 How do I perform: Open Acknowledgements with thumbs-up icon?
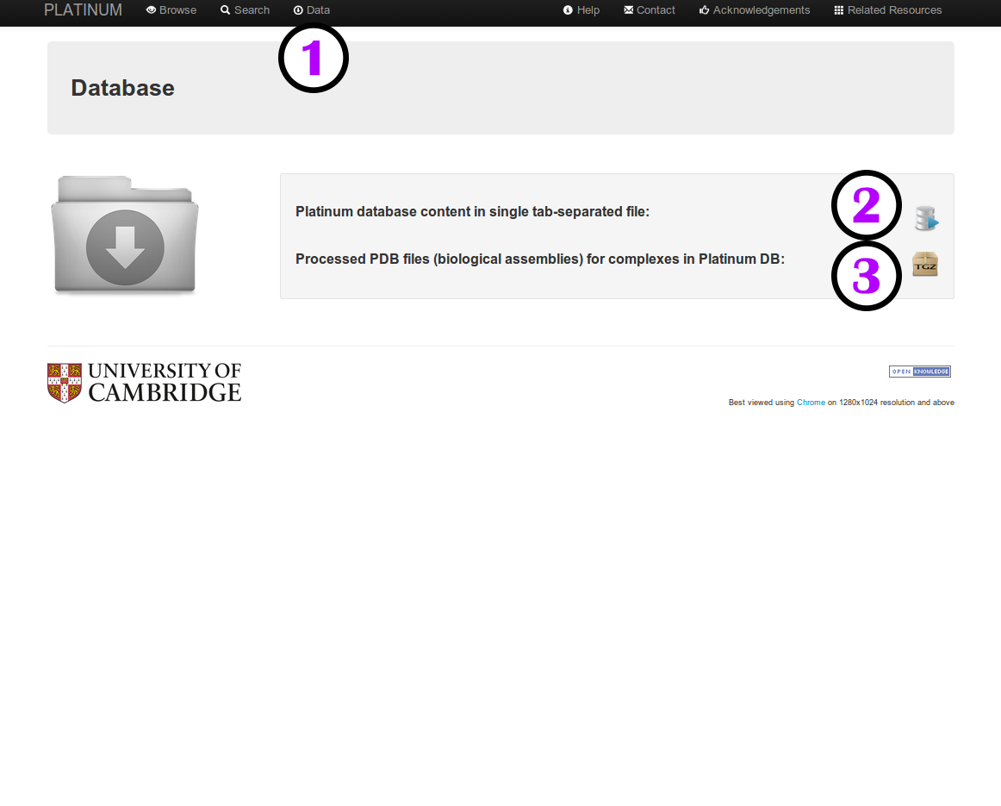(755, 10)
